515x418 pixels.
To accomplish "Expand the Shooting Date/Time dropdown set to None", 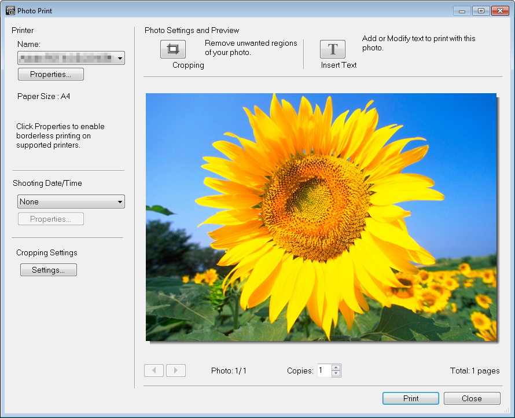I will tap(71, 201).
